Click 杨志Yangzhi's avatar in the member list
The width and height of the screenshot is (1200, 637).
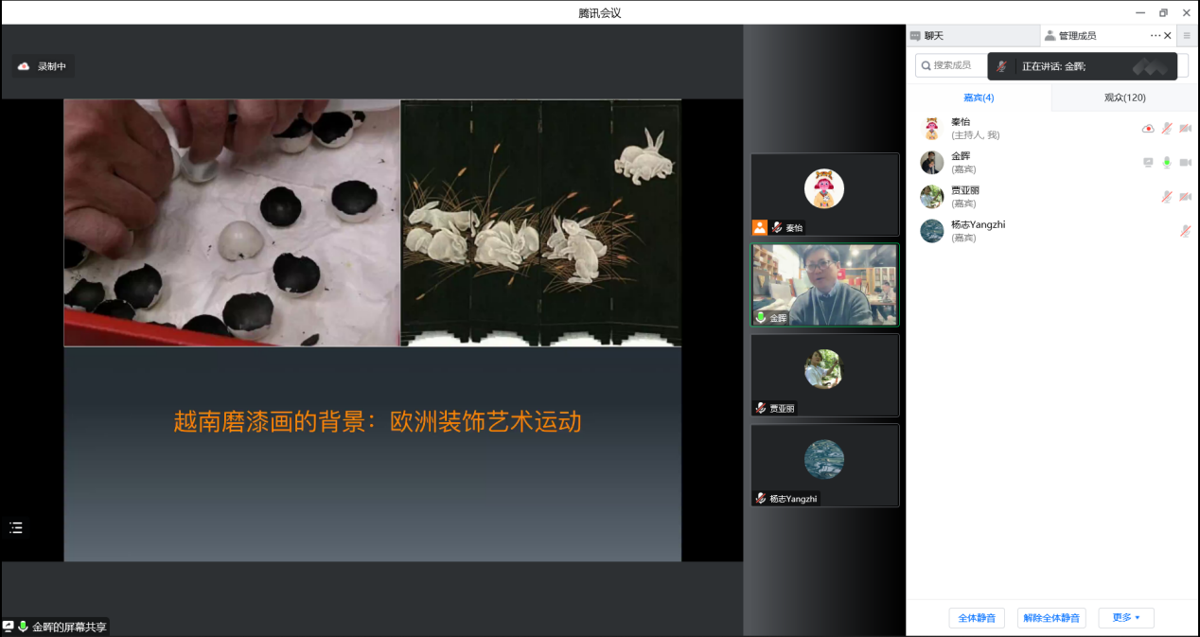(x=932, y=231)
